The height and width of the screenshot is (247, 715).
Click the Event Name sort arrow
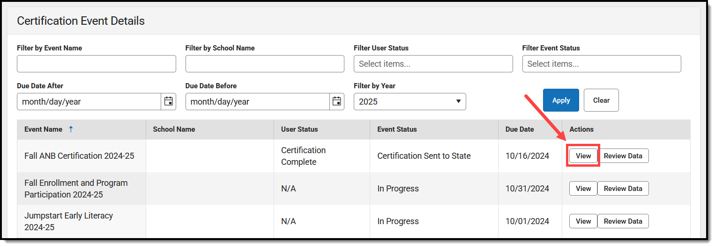coord(71,129)
